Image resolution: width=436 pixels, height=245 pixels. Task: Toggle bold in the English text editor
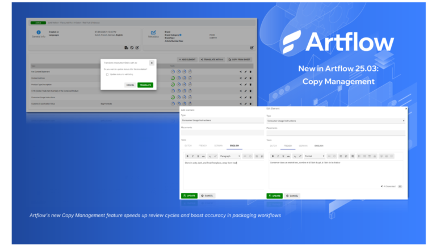coord(187,157)
